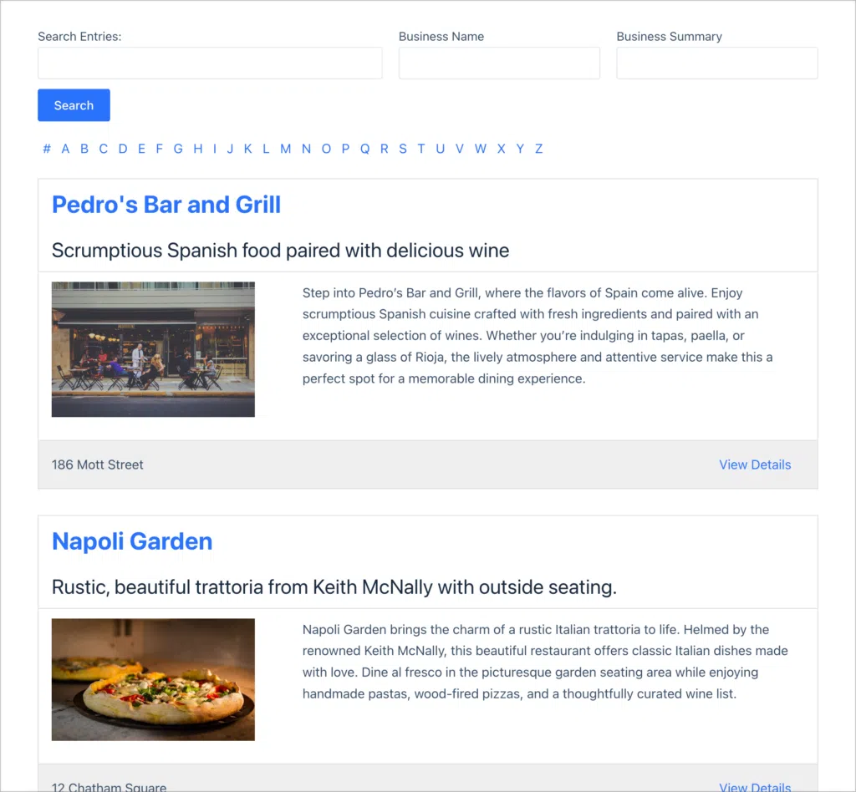View Details for Napoli Garden
856x792 pixels.
754,786
